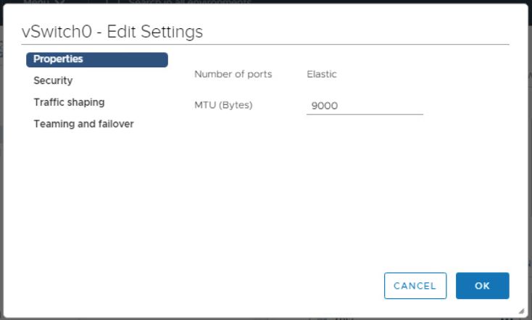This screenshot has width=532, height=320.
Task: Open the Security settings section
Action: [53, 81]
